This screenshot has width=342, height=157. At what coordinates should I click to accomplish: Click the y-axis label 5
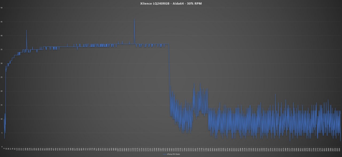coord(2,133)
